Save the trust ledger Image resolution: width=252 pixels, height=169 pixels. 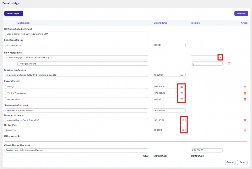(x=242, y=162)
